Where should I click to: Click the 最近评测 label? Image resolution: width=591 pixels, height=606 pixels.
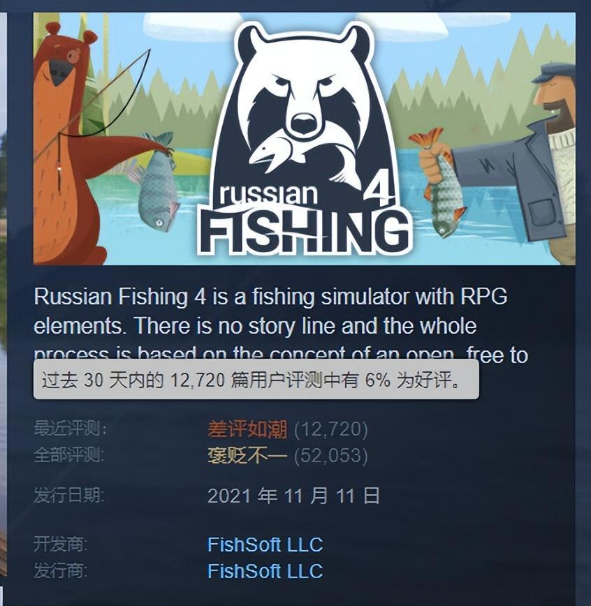pyautogui.click(x=70, y=429)
